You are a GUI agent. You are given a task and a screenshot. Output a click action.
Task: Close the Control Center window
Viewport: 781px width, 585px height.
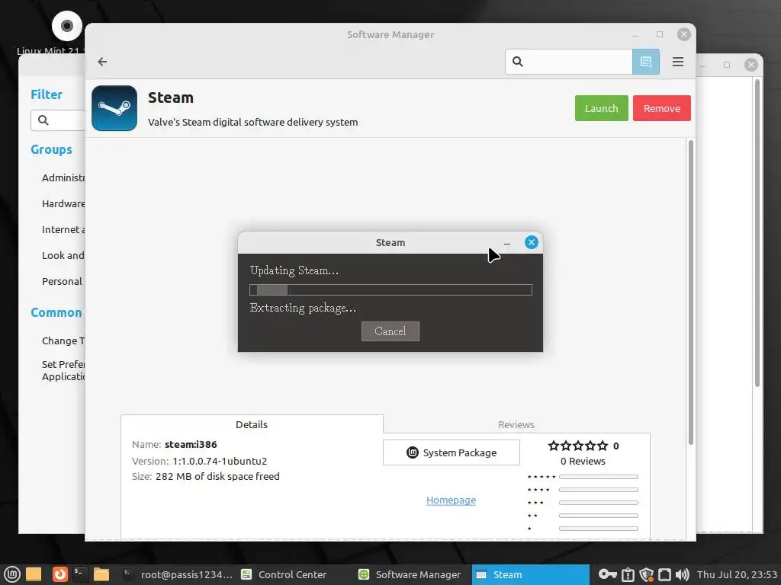point(751,65)
